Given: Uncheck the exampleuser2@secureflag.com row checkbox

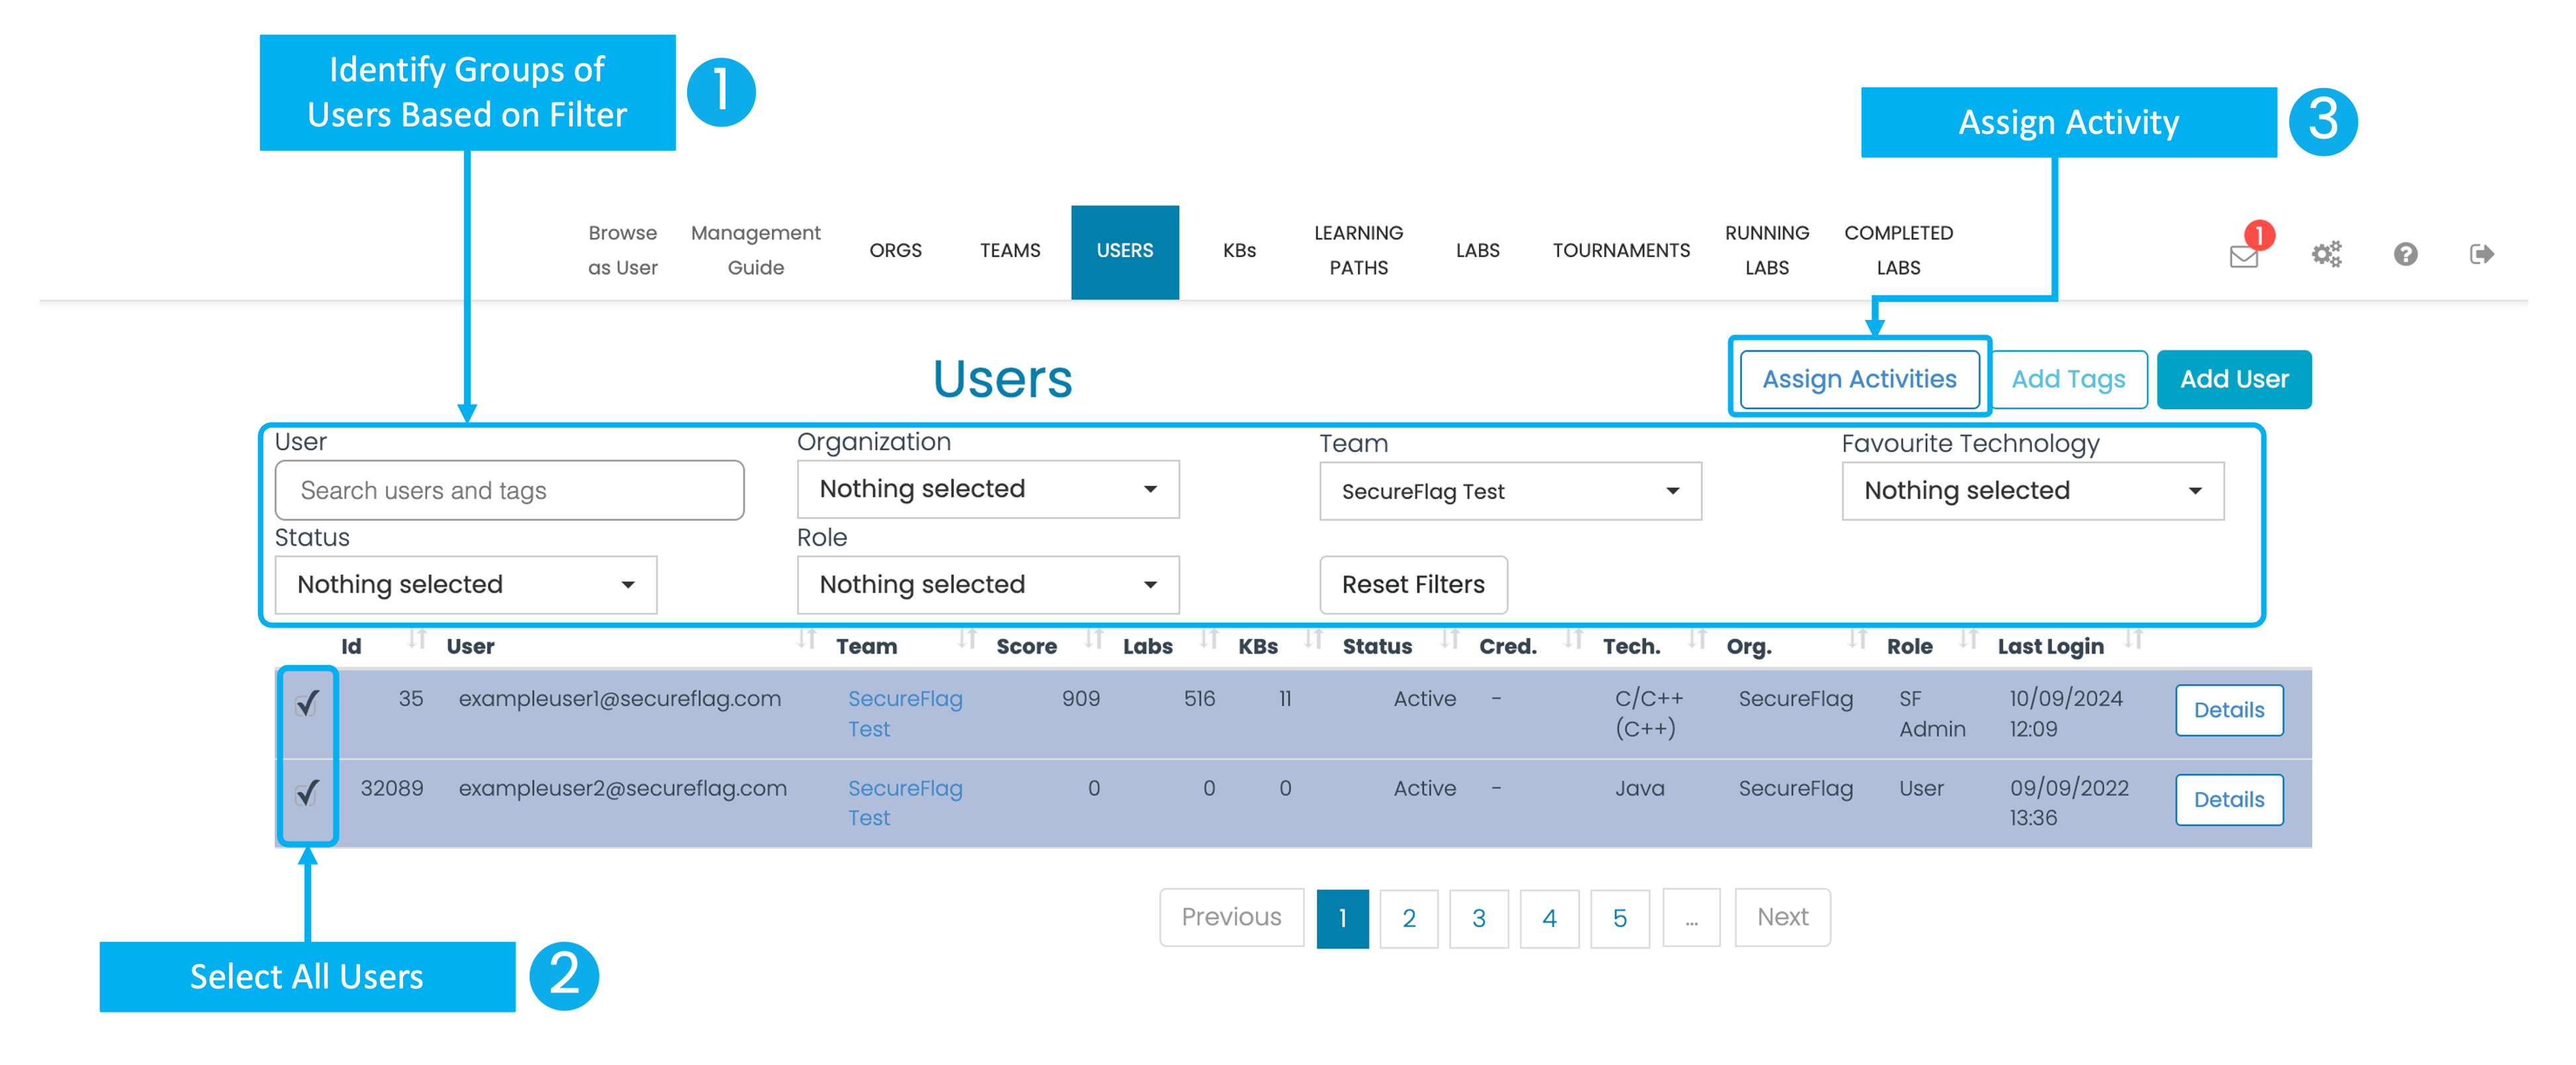Looking at the screenshot, I should [307, 793].
